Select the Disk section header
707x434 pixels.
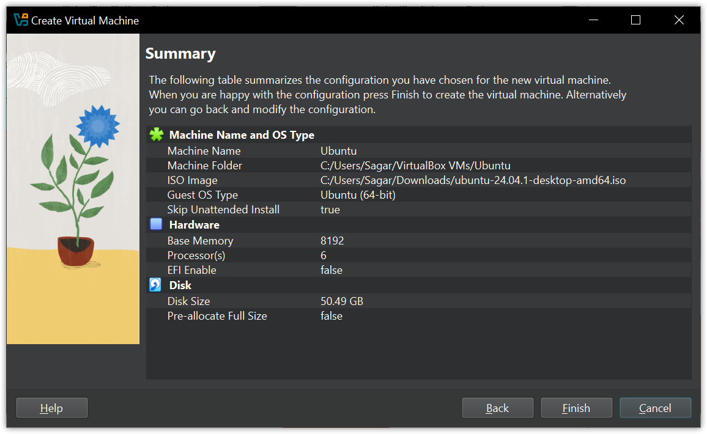coord(180,285)
